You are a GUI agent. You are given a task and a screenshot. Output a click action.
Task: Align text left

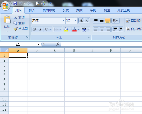[96, 29]
